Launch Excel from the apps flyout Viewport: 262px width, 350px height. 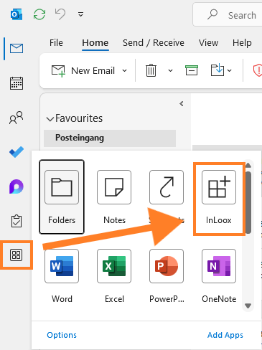114,275
